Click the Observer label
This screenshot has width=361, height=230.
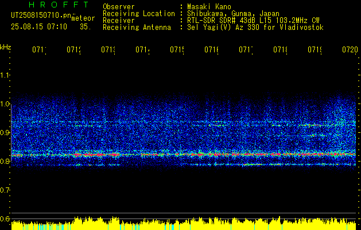point(119,7)
